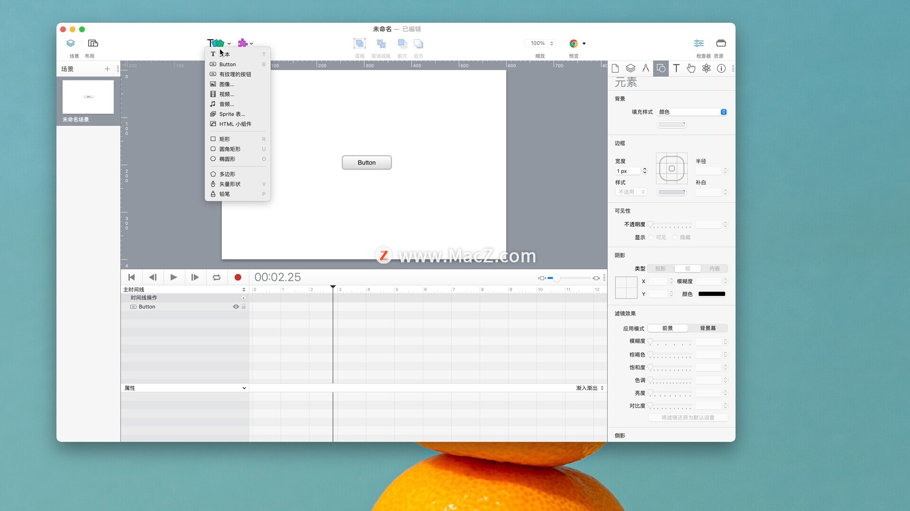Open the Scene layers inspector tab
910x511 pixels.
pyautogui.click(x=630, y=68)
